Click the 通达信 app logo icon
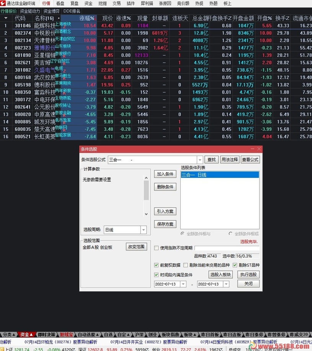The image size is (312, 351). pyautogui.click(x=3, y=3)
